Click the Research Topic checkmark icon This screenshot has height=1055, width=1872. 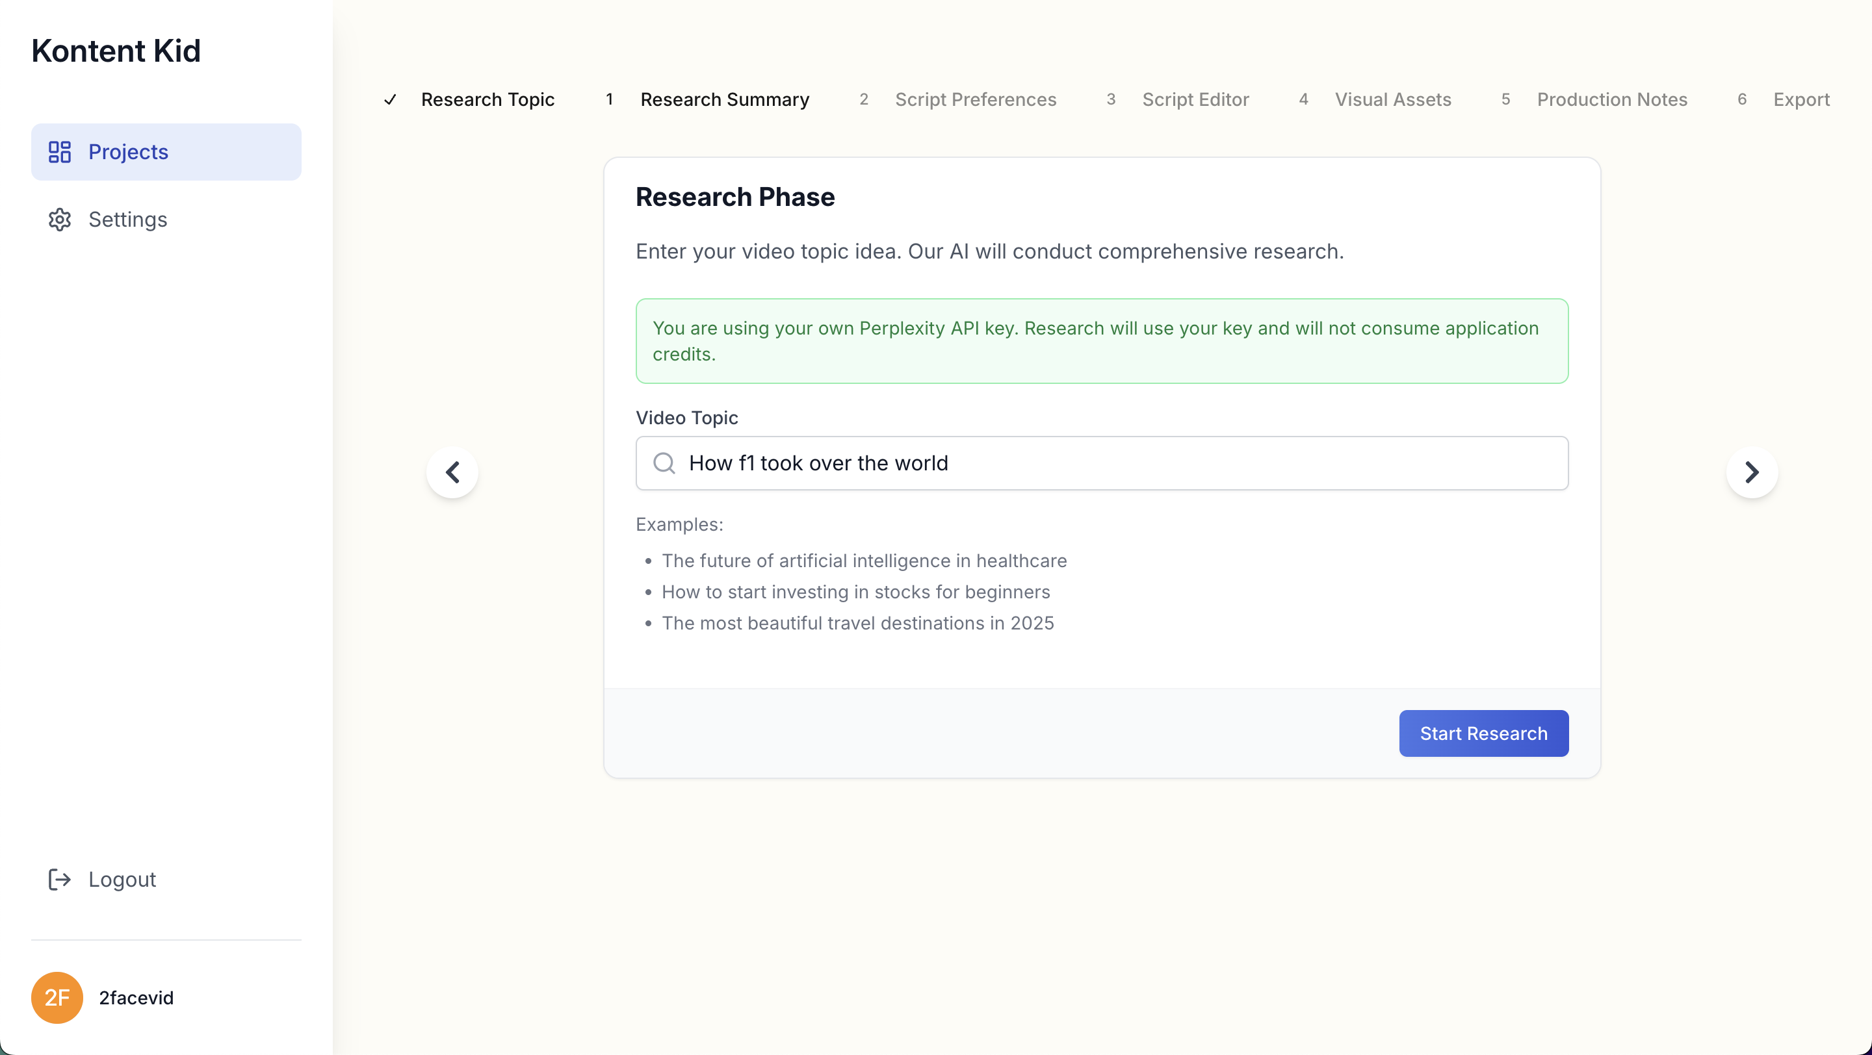coord(390,99)
